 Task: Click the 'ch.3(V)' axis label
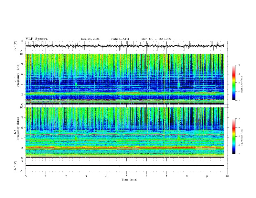click(x=16, y=166)
